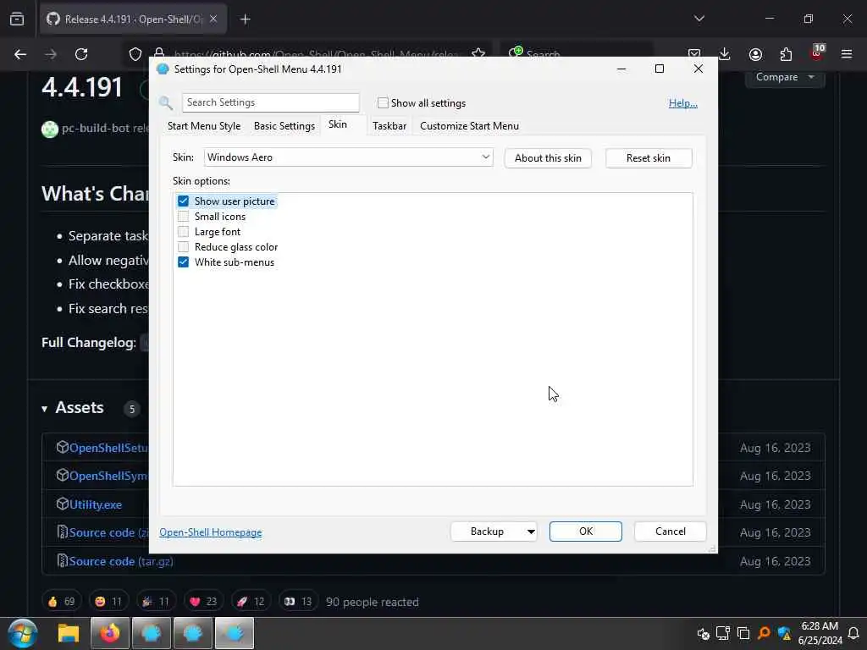
Task: Switch to the Basic Settings tab
Action: coord(284,126)
